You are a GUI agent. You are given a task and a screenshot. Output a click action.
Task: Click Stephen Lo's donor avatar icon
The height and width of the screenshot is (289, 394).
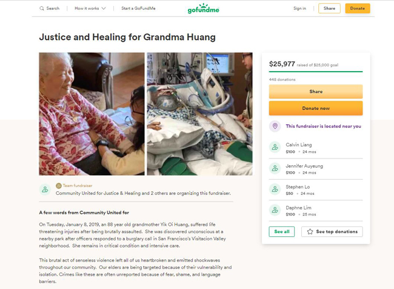click(x=275, y=189)
